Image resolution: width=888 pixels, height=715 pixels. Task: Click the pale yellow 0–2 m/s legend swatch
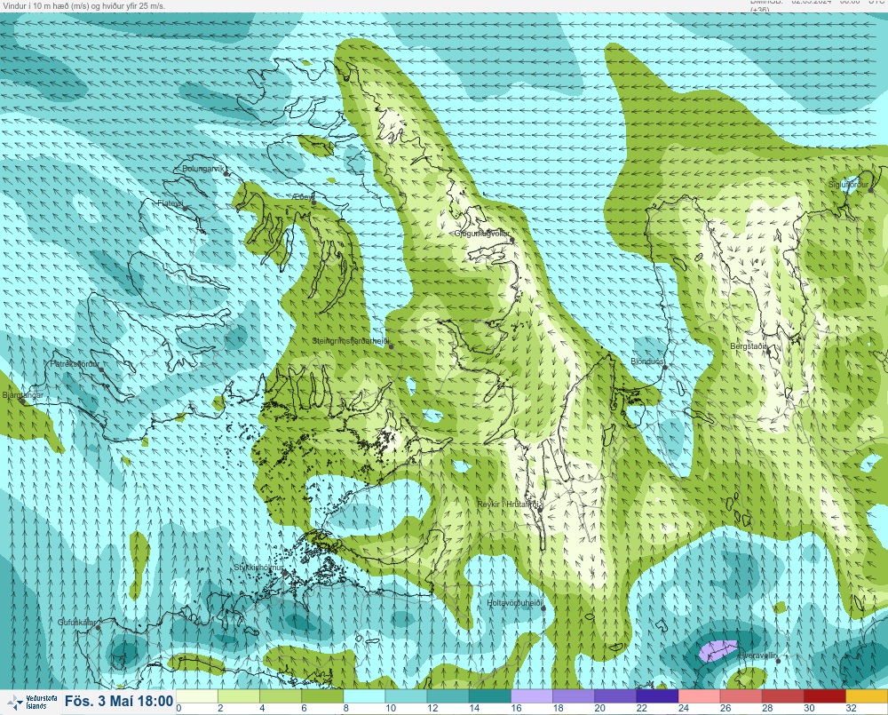[x=197, y=696]
